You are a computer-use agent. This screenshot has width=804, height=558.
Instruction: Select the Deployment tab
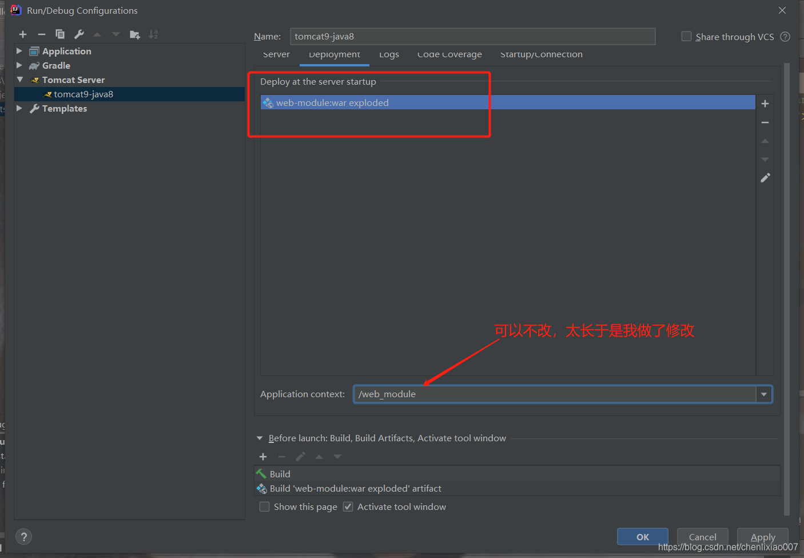point(335,55)
